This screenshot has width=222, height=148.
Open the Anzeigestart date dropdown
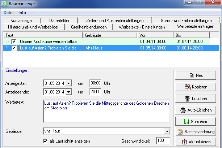point(69,83)
